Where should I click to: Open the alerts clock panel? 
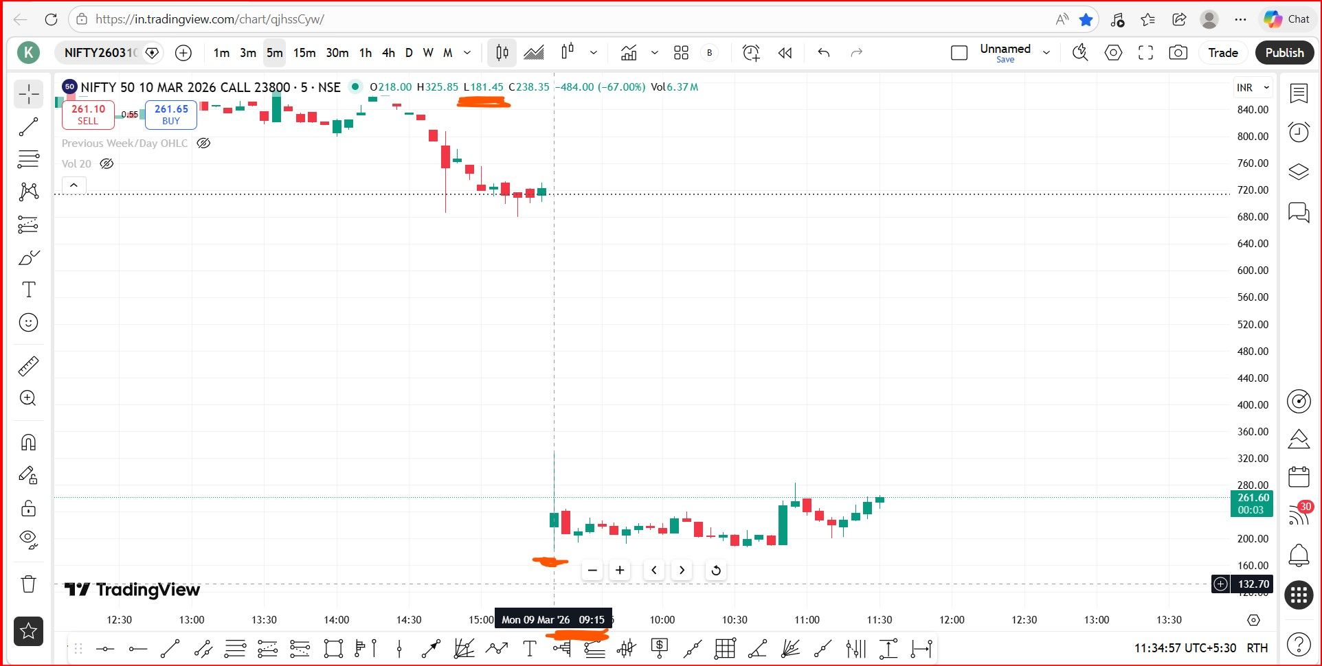[1299, 132]
